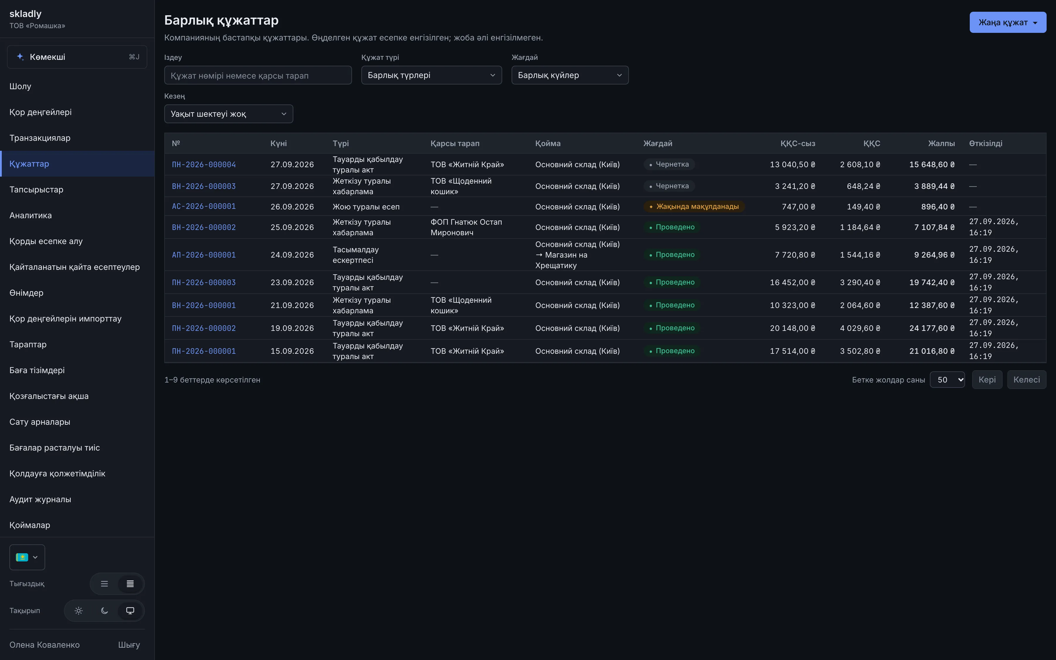Change rows per page value 50
The width and height of the screenshot is (1056, 660).
pos(947,380)
